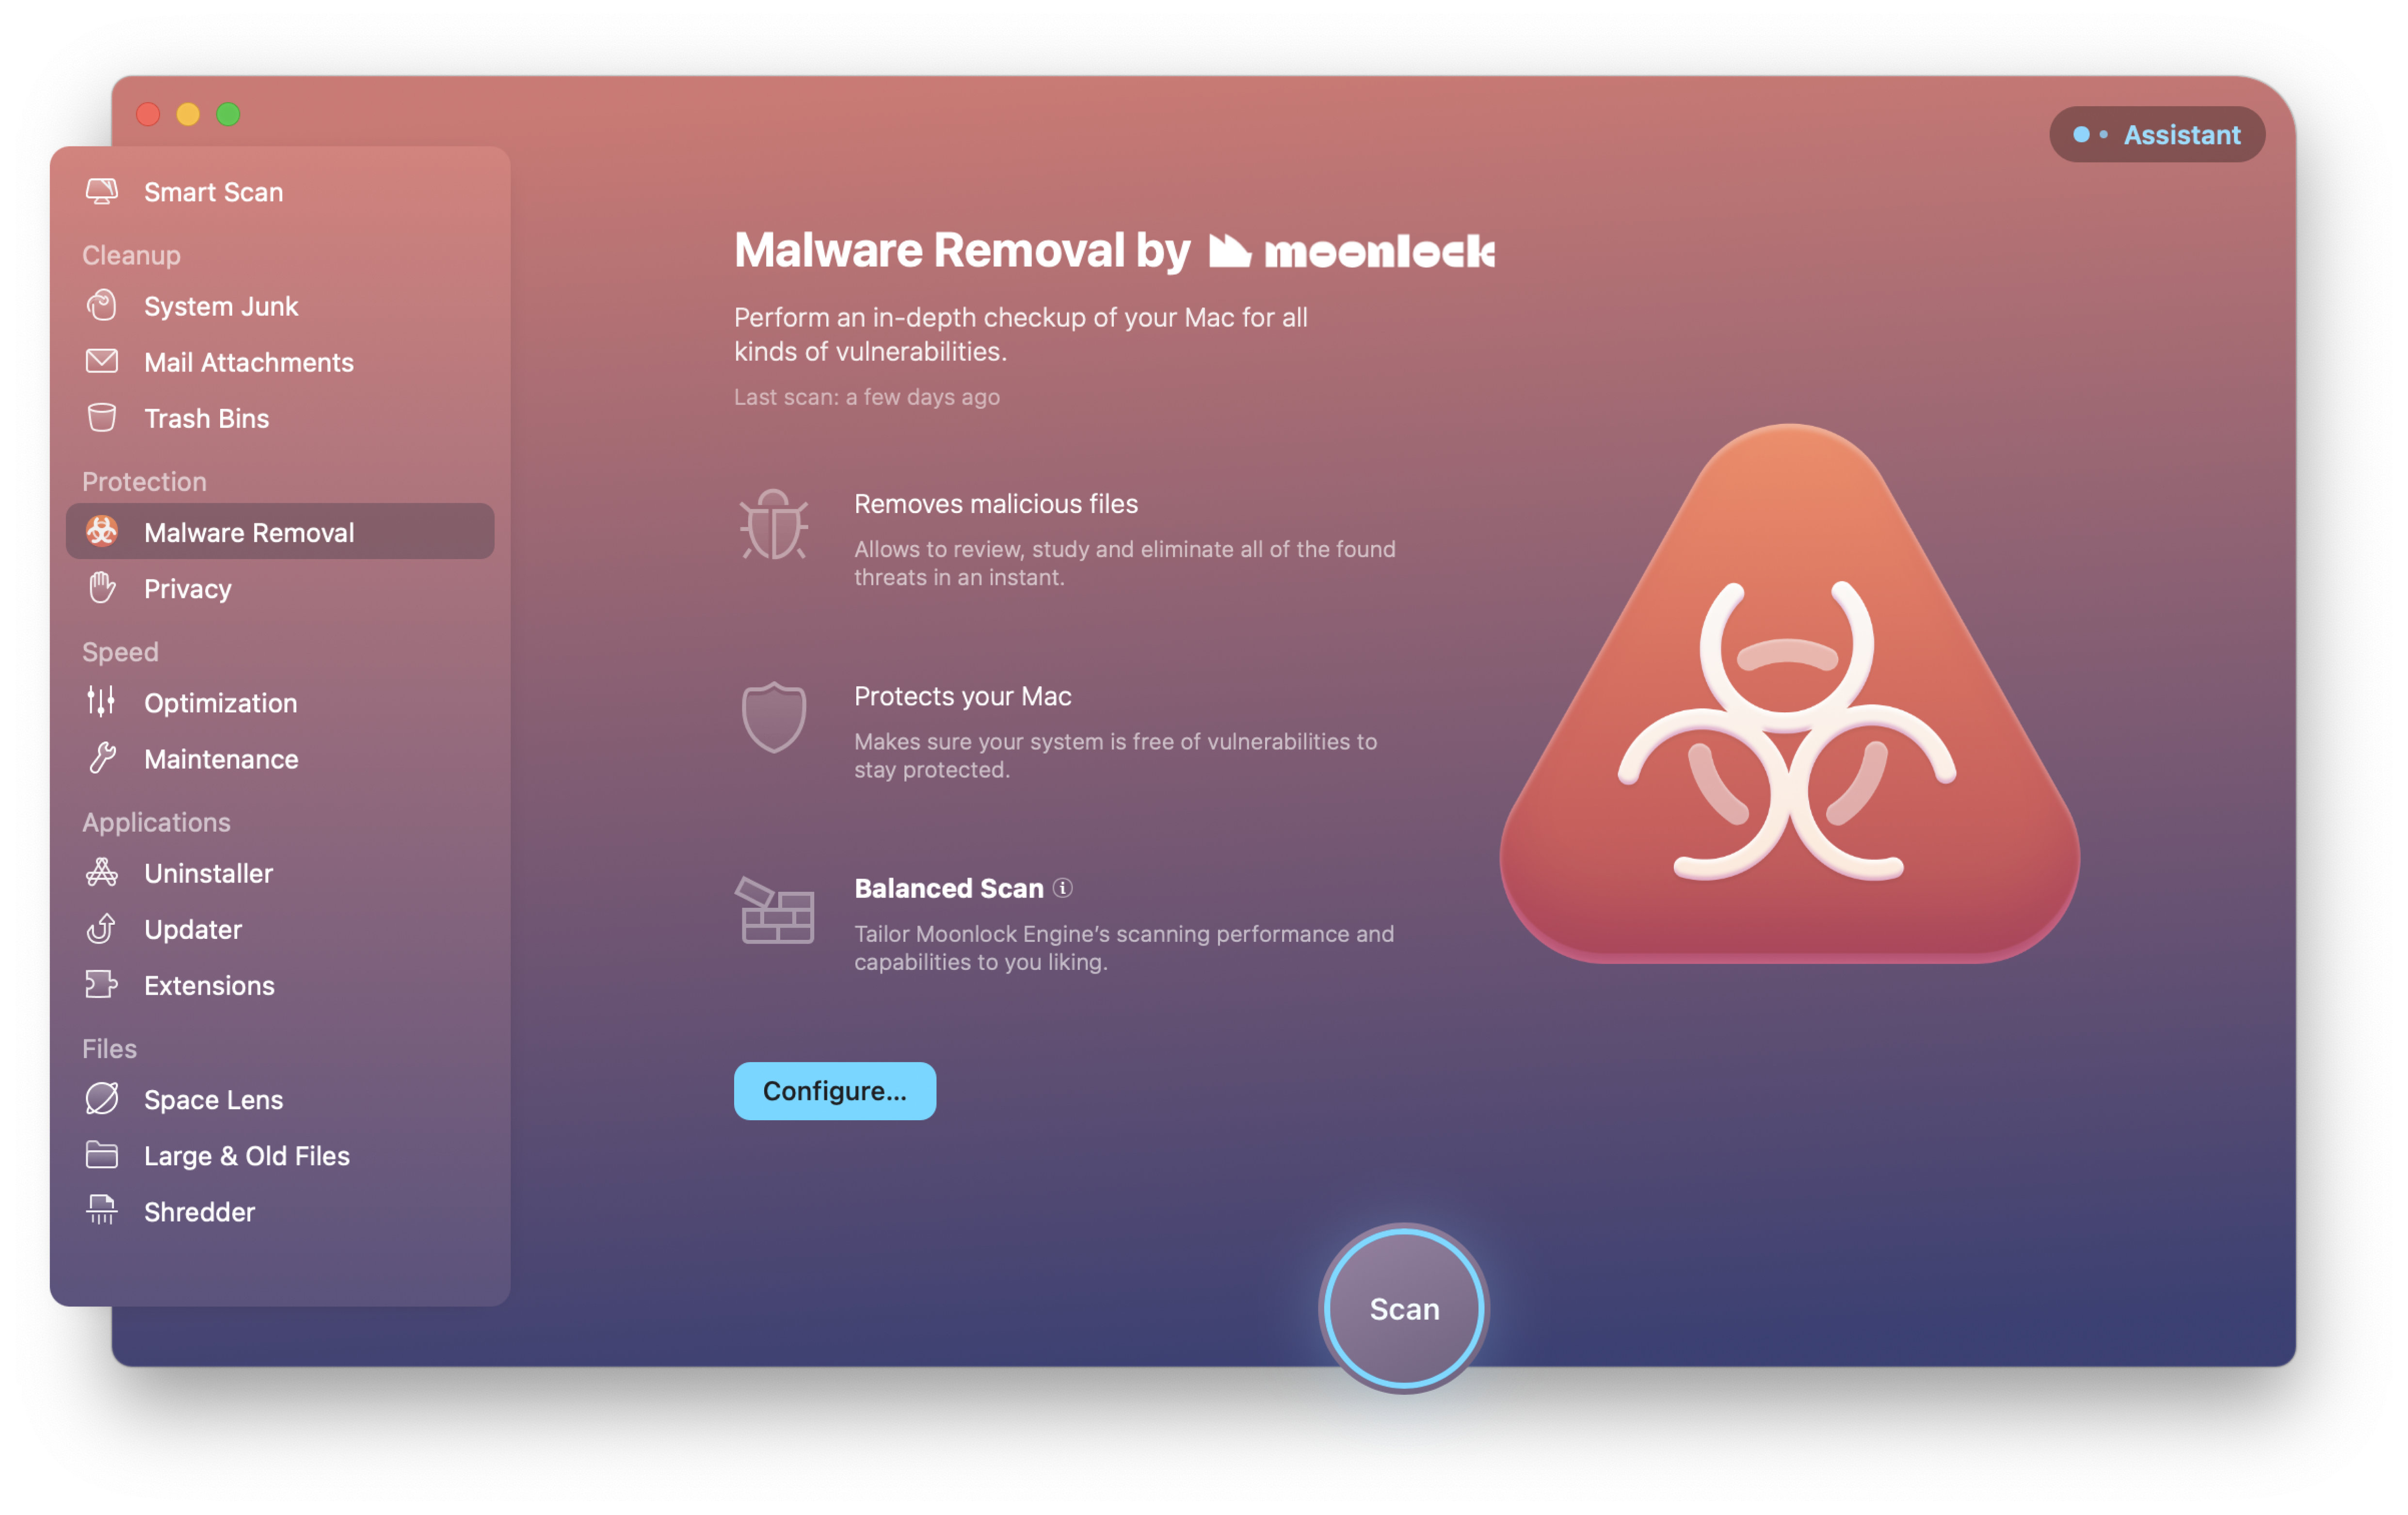Viewport: 2408px width, 1515px height.
Task: Open Maintenance from the Speed section
Action: pyautogui.click(x=280, y=758)
